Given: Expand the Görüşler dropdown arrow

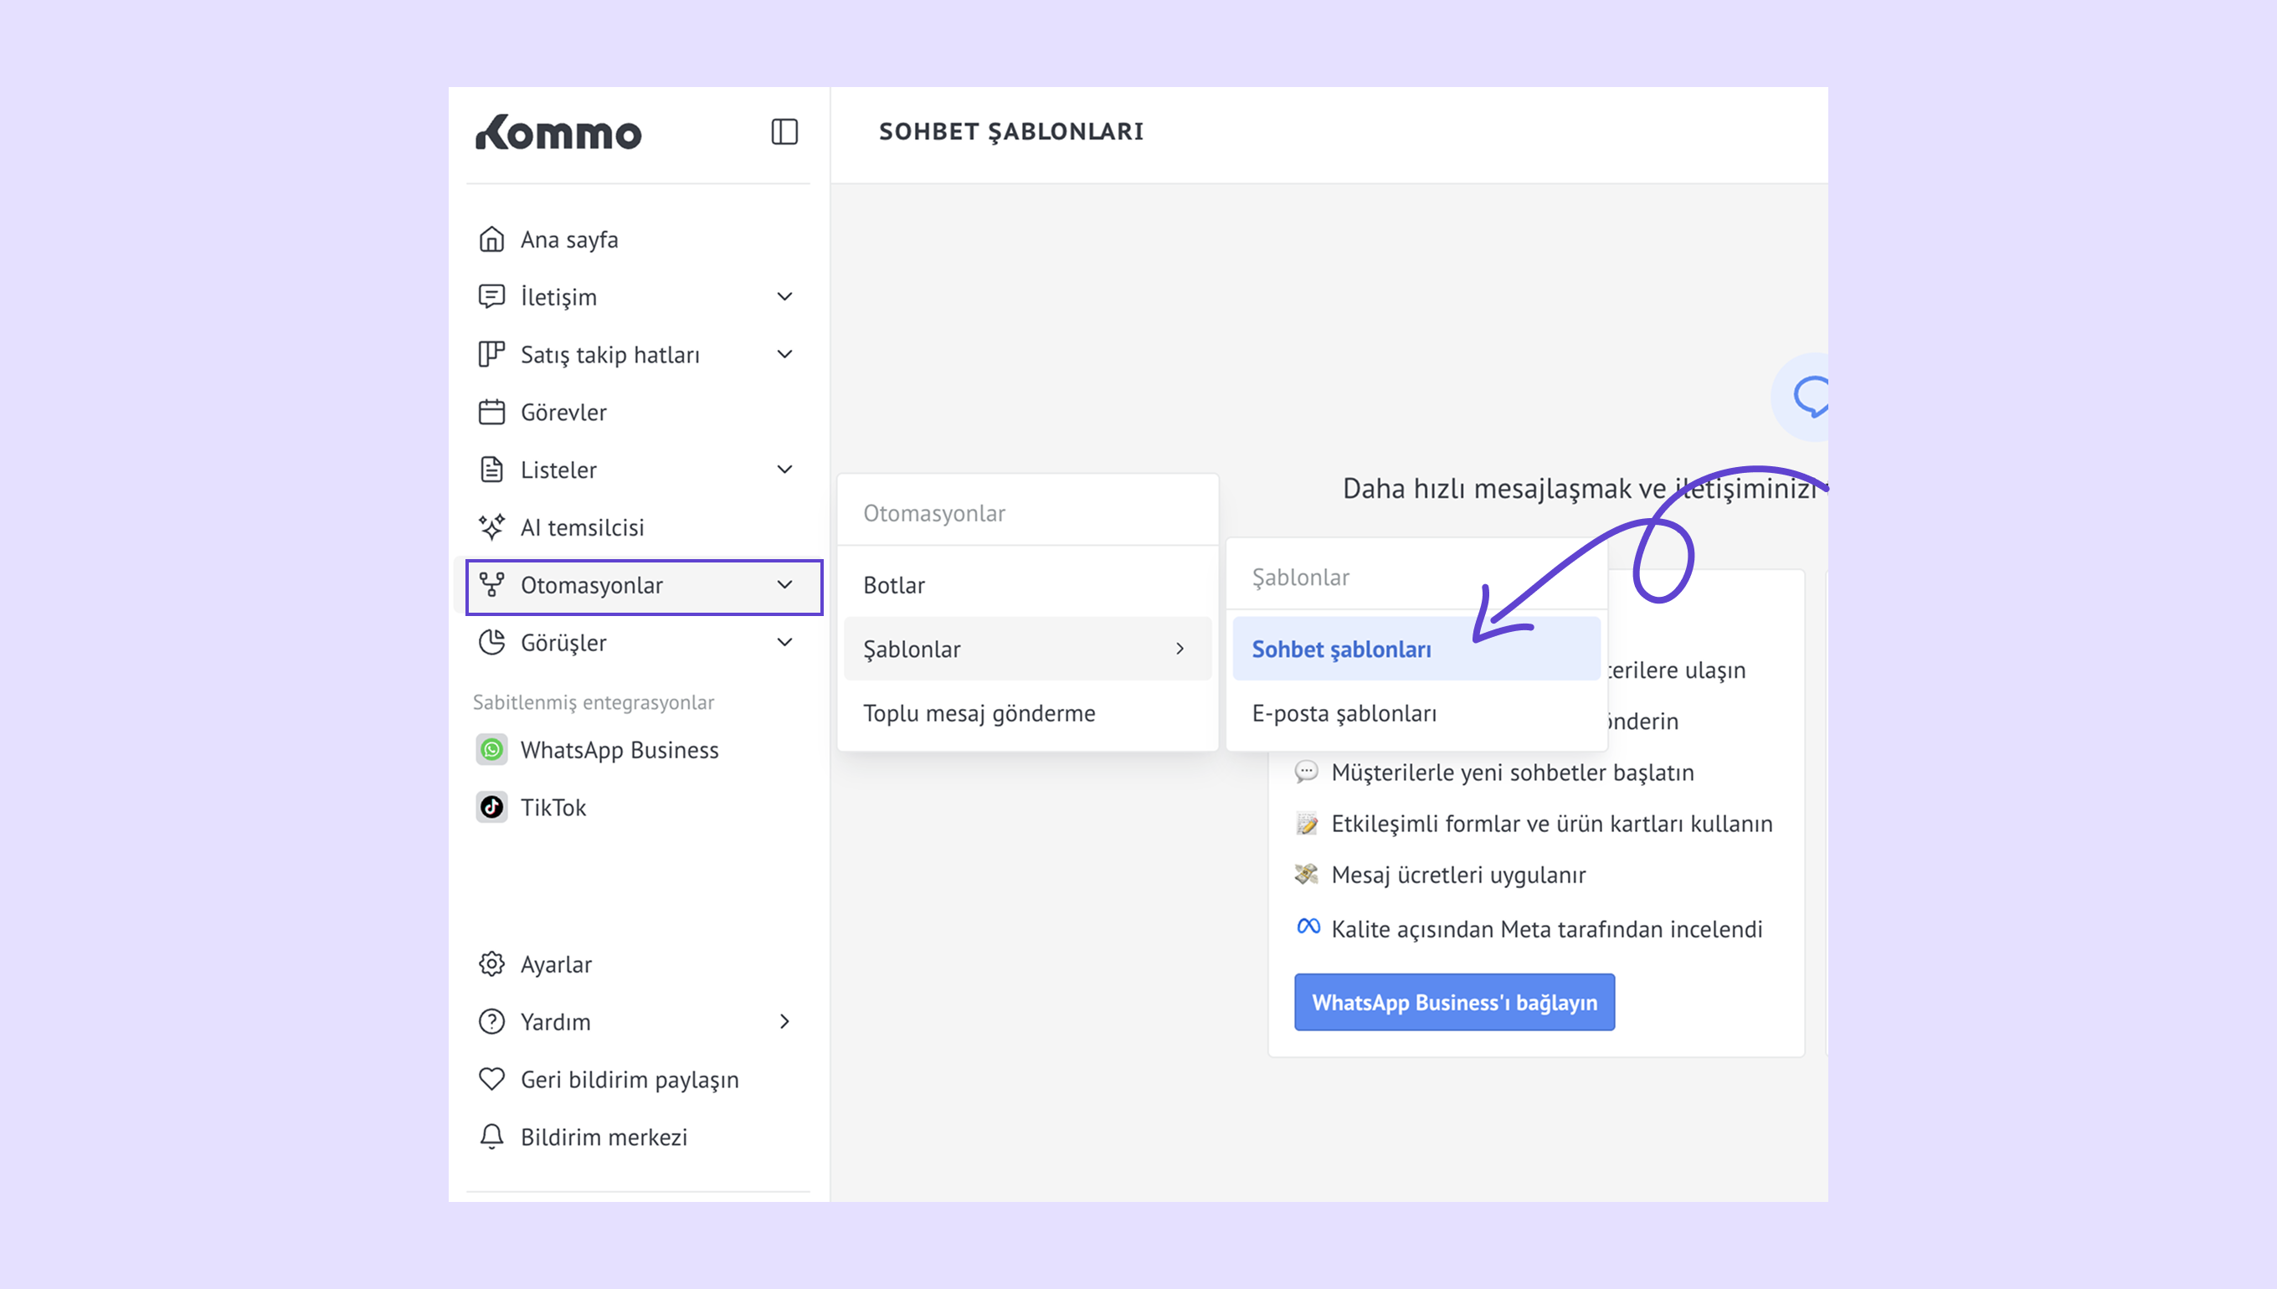Looking at the screenshot, I should point(784,642).
